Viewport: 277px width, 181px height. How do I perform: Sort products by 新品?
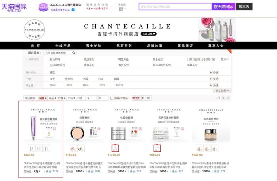tap(53, 98)
